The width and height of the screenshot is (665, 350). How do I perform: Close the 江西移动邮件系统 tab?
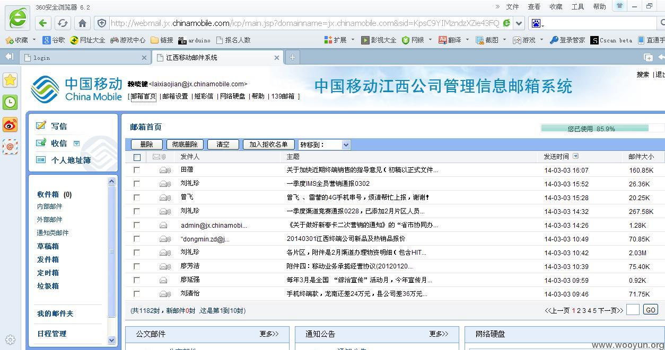(x=276, y=58)
